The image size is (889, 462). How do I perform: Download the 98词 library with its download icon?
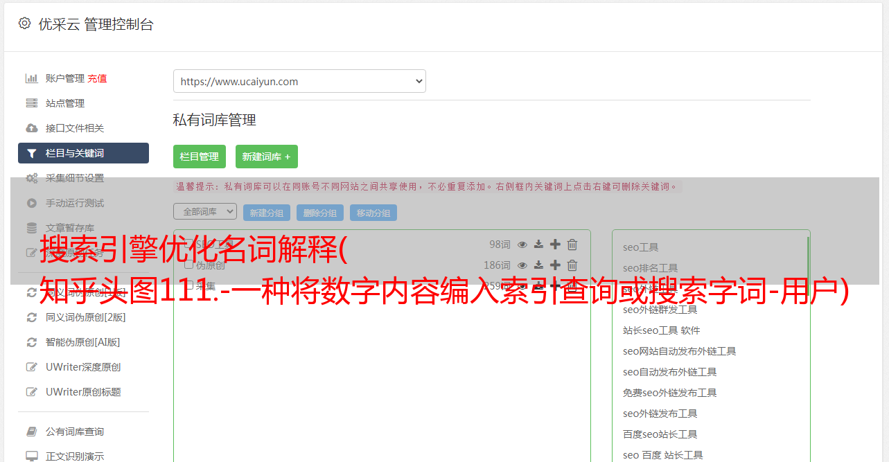click(538, 245)
